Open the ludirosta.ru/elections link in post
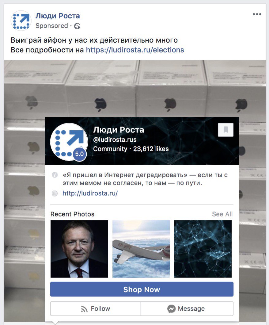 pyautogui.click(x=135, y=50)
